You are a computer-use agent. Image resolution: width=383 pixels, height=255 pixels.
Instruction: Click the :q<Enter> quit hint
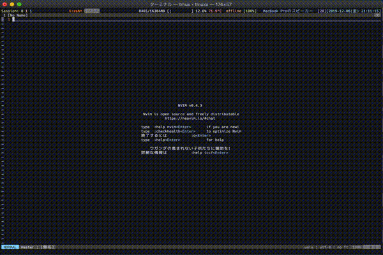point(201,136)
